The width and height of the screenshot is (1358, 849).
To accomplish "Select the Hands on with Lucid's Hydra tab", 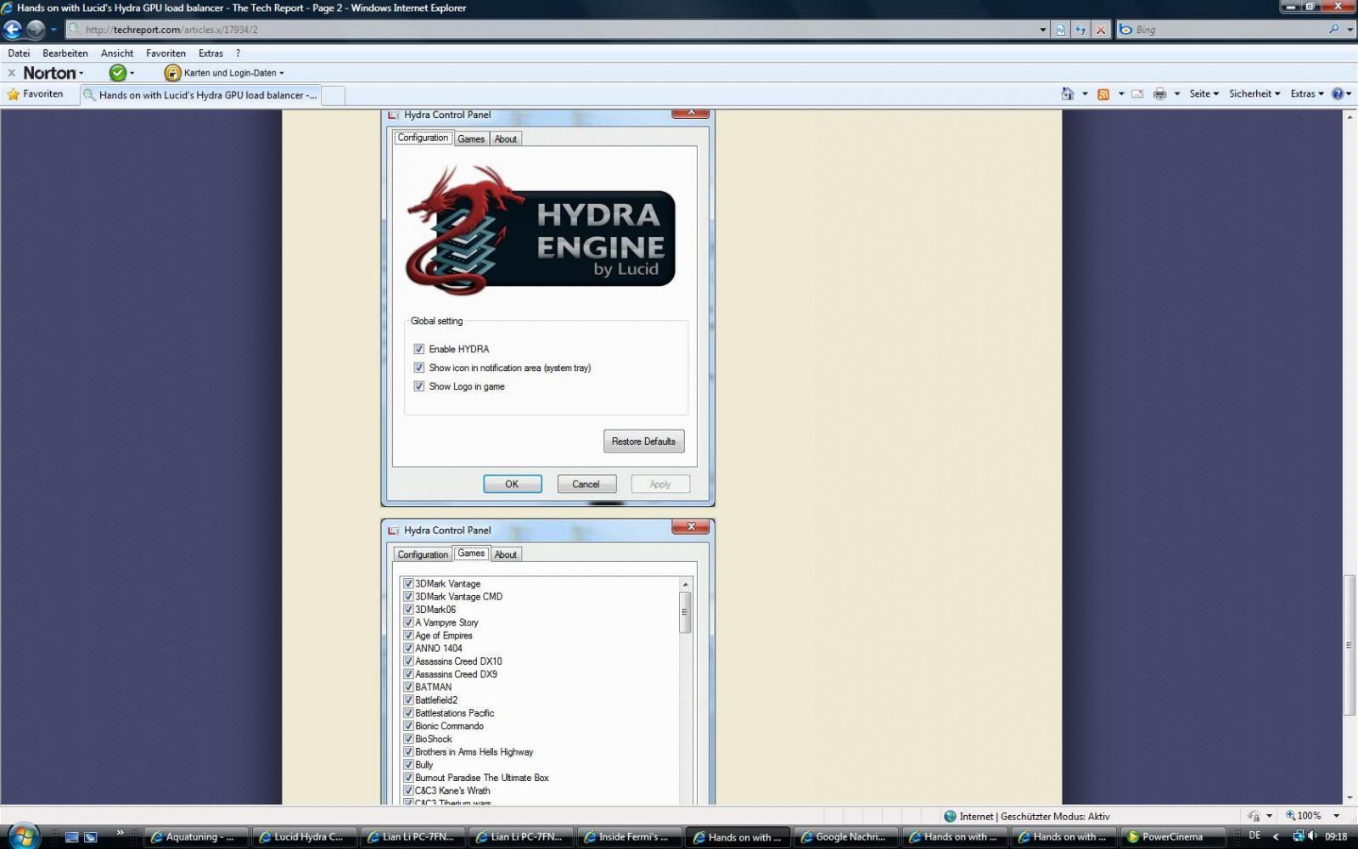I will tap(200, 95).
